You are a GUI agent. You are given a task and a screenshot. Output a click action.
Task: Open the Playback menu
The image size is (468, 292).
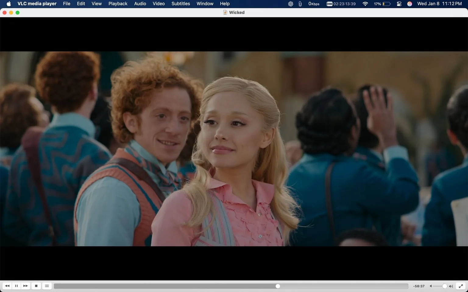[118, 4]
